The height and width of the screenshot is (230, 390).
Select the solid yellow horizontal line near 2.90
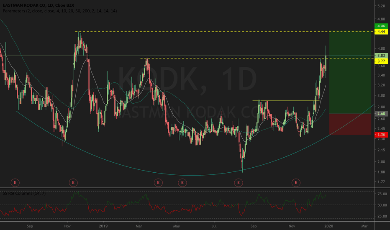point(286,101)
